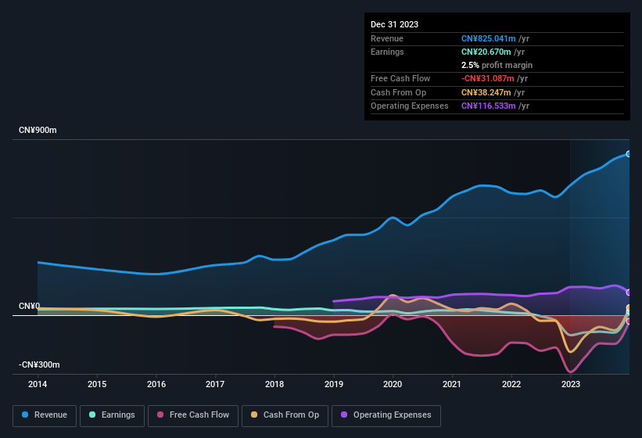The image size is (642, 438).
Task: Click the Free Cash Flow tooltip label
Action: click(400, 78)
